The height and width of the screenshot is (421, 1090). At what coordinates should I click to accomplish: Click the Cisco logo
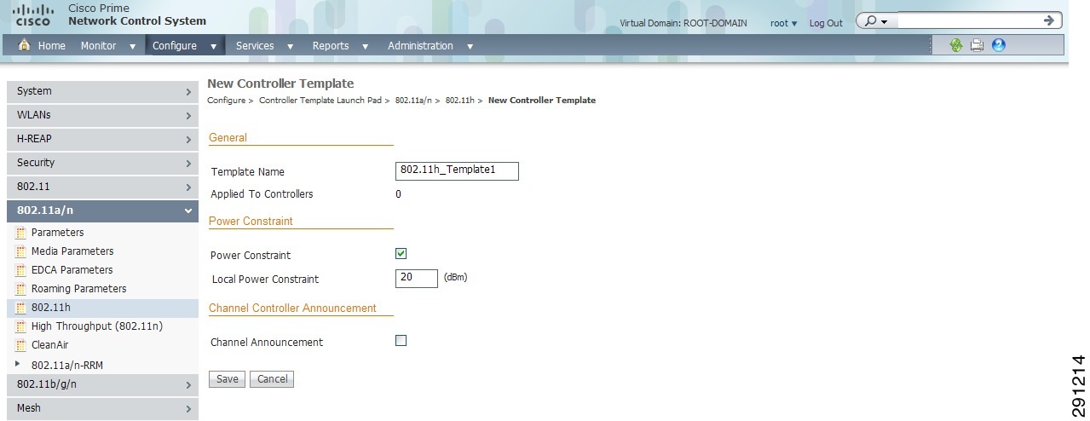point(32,14)
